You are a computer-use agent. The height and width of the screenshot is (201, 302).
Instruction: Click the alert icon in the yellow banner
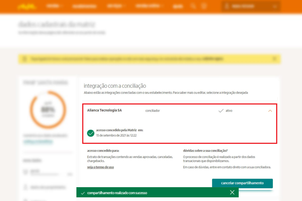pos(25,59)
